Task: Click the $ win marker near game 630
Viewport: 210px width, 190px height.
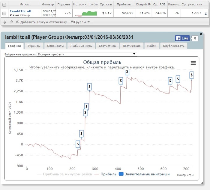Action: click(170, 81)
